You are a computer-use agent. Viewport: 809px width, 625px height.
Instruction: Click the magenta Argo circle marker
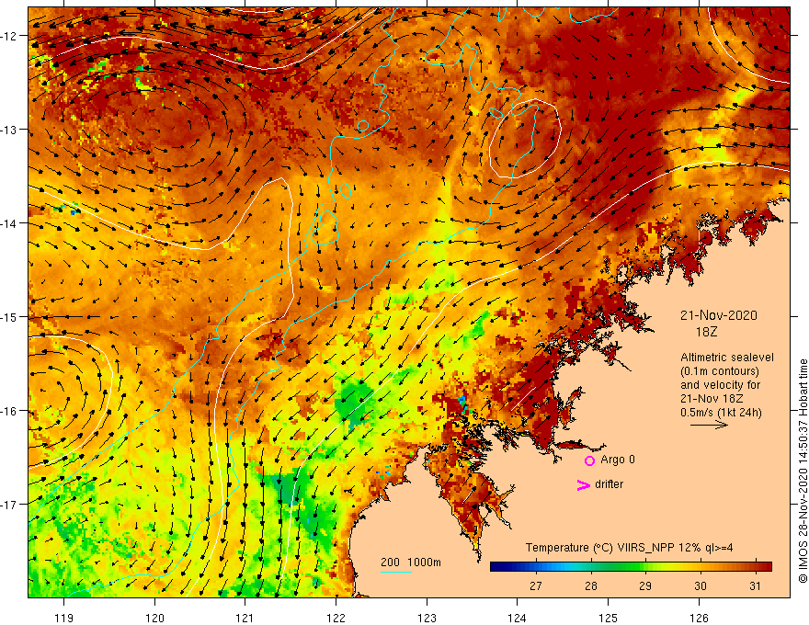coord(589,460)
